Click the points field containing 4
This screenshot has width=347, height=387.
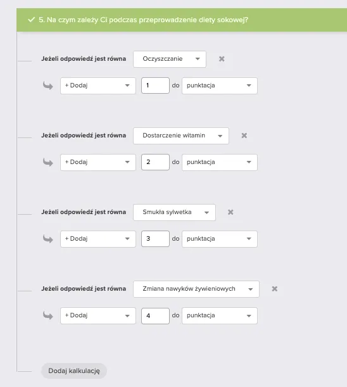click(155, 315)
